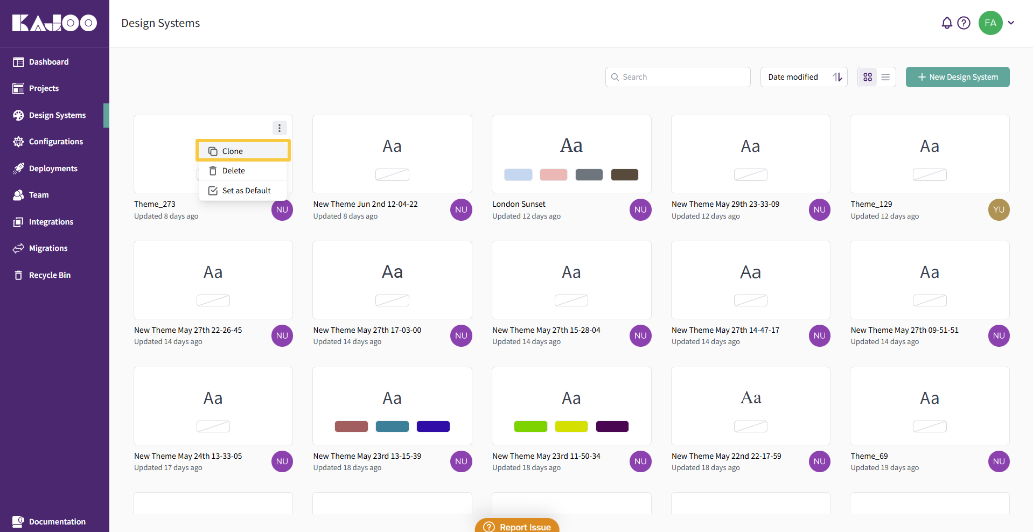
Task: Open New Theme May 27th 22-26-45 card
Action: [213, 280]
